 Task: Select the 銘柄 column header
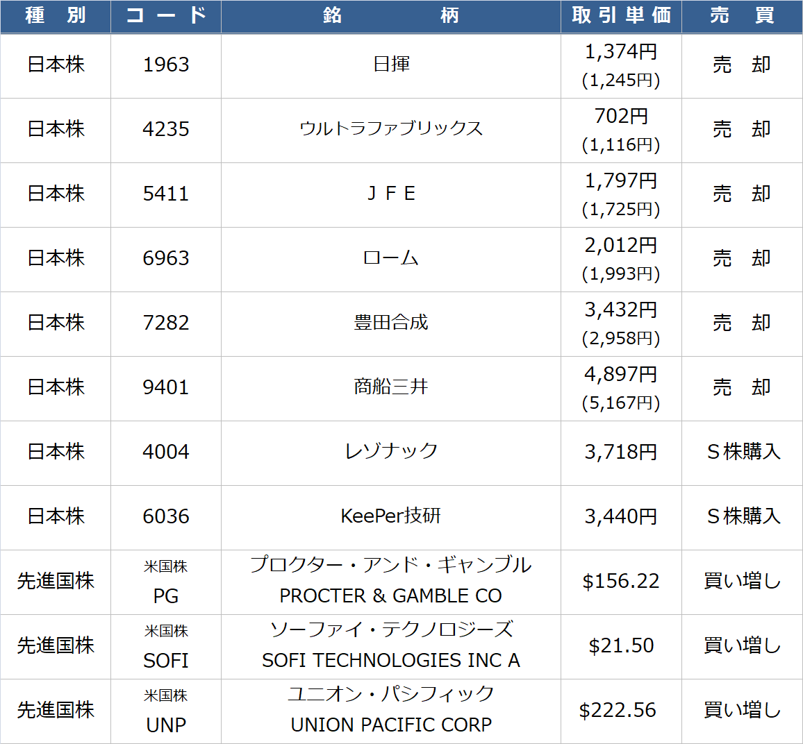390,16
